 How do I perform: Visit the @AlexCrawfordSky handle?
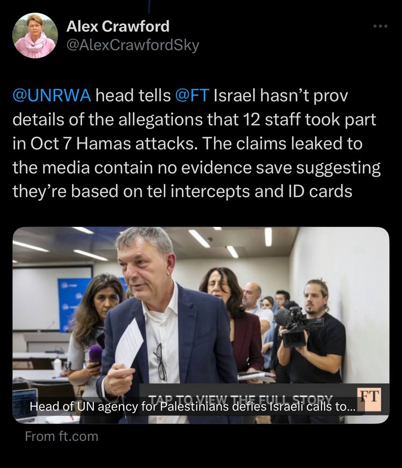tap(133, 45)
